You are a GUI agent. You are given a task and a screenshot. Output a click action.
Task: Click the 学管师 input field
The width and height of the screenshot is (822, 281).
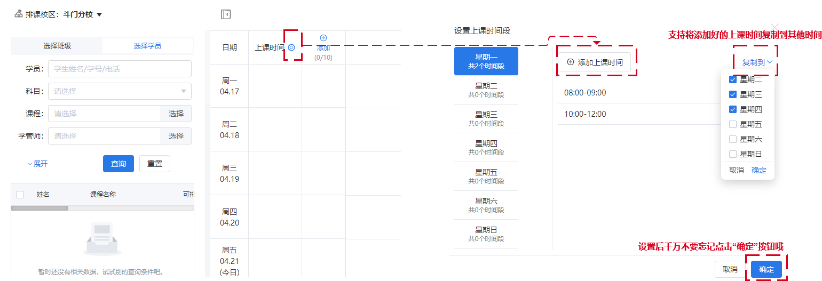pyautogui.click(x=105, y=136)
